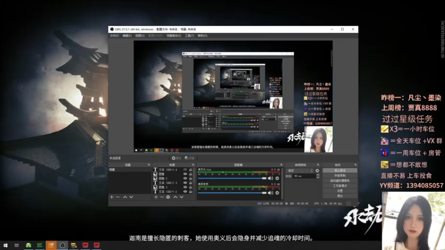445x250 pixels.
Task: Open the 视图(V) menu
Action: tap(140, 36)
